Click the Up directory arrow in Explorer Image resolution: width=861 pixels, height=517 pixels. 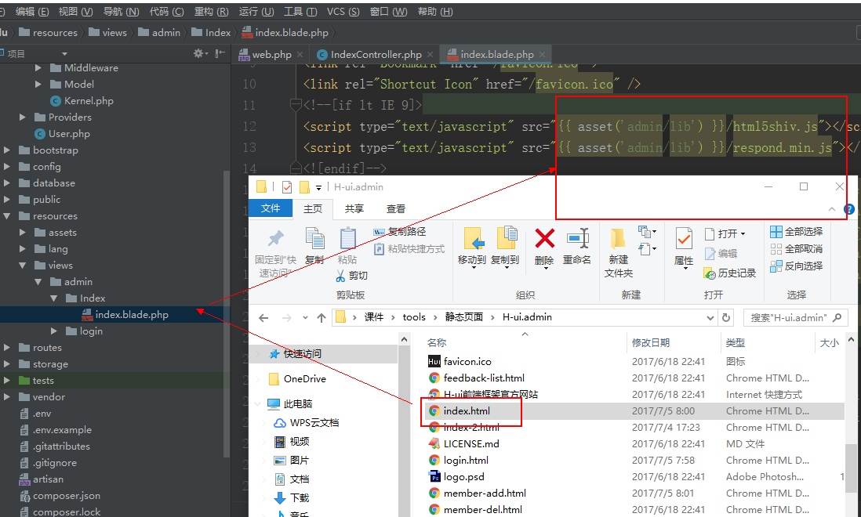(x=321, y=317)
